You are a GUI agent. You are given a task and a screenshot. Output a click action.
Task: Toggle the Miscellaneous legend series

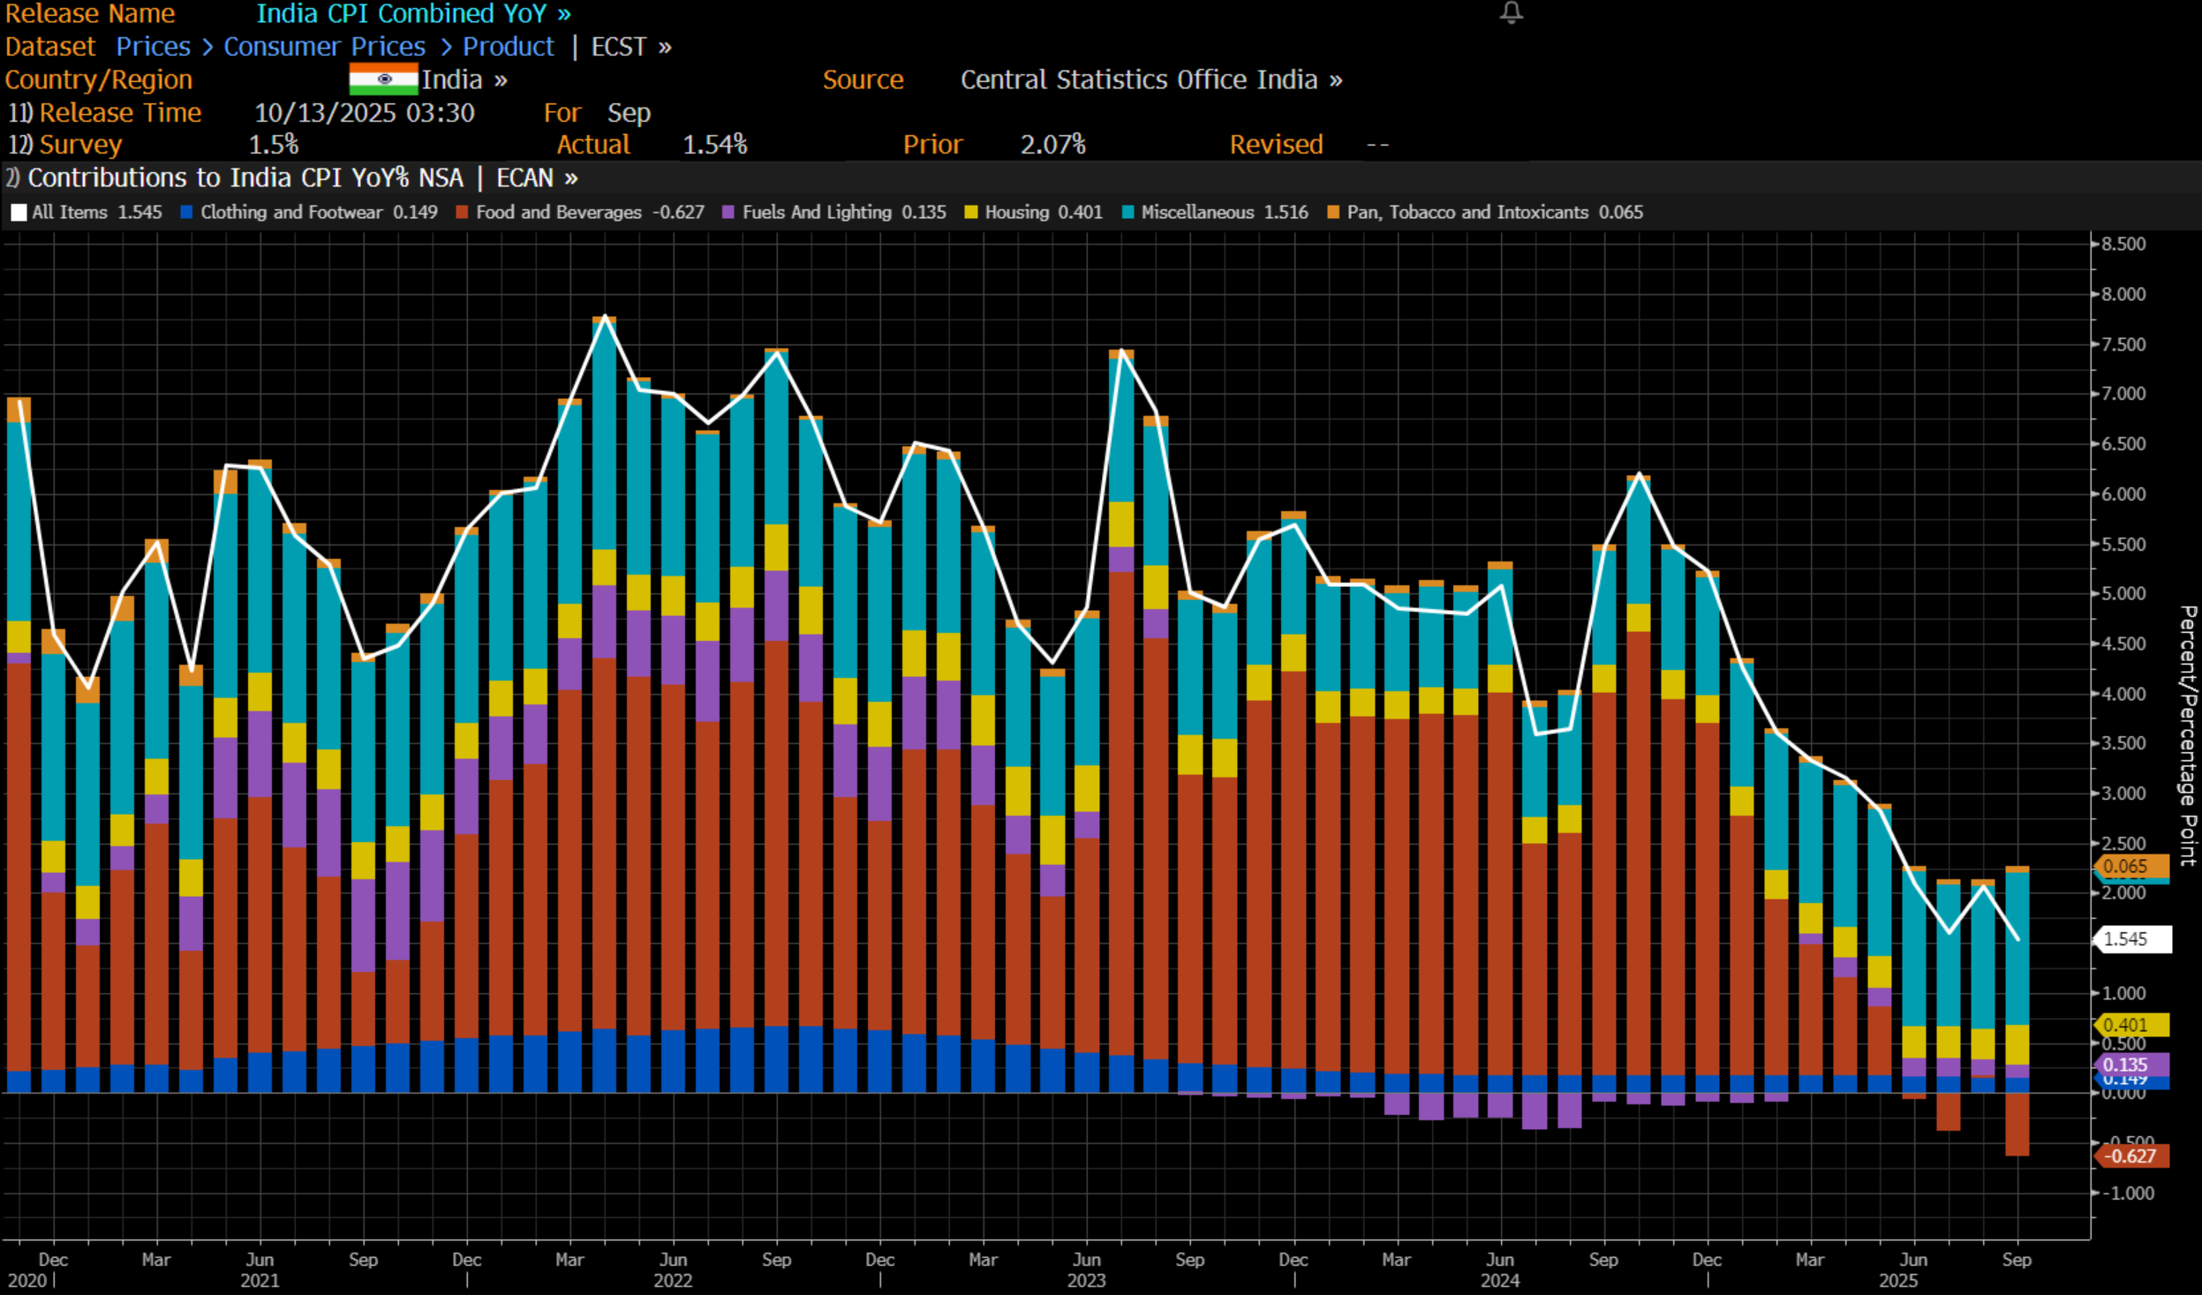click(1196, 213)
